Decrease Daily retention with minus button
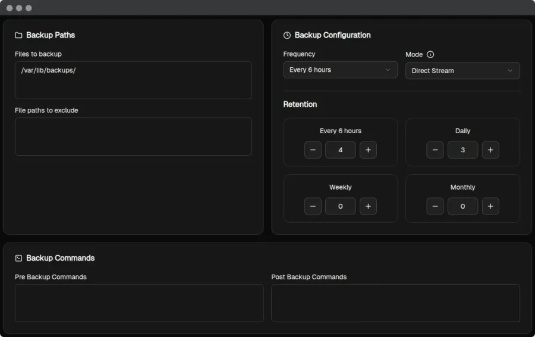This screenshot has width=535, height=337. (x=435, y=150)
